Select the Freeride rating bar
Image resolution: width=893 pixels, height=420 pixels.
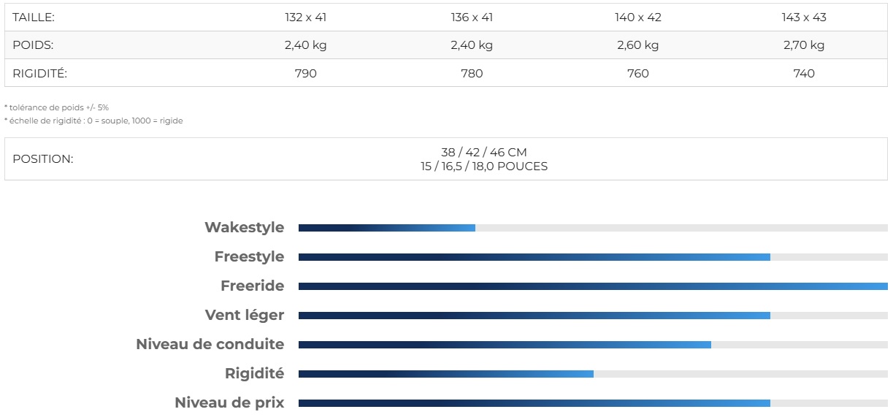593,286
